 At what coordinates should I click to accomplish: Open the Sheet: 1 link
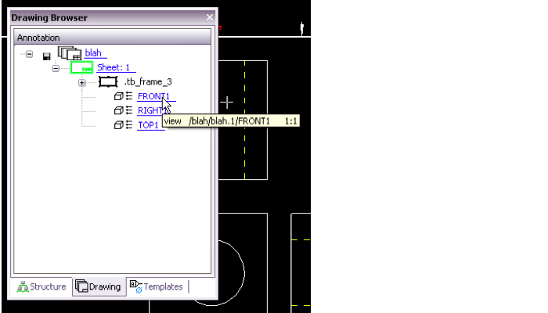pyautogui.click(x=114, y=68)
